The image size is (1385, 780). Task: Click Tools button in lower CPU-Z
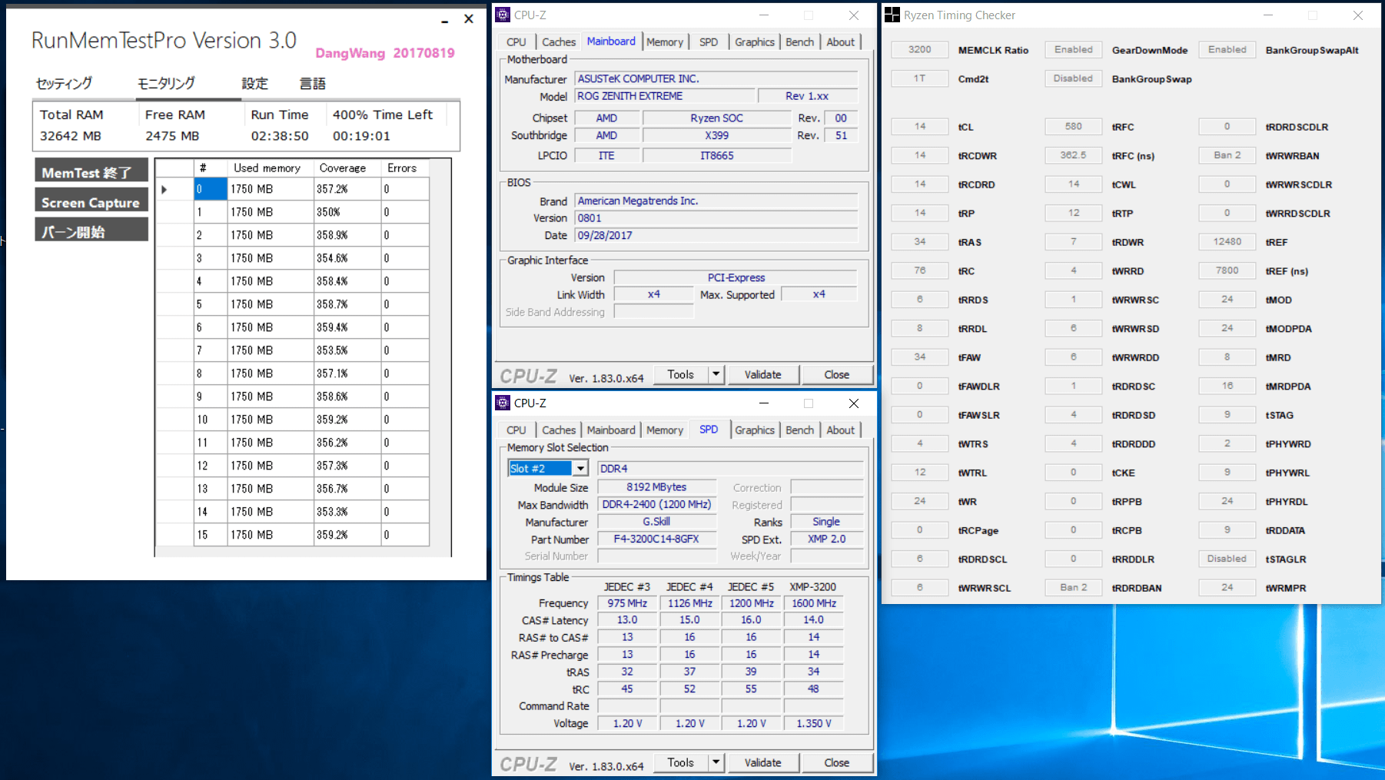pos(680,762)
